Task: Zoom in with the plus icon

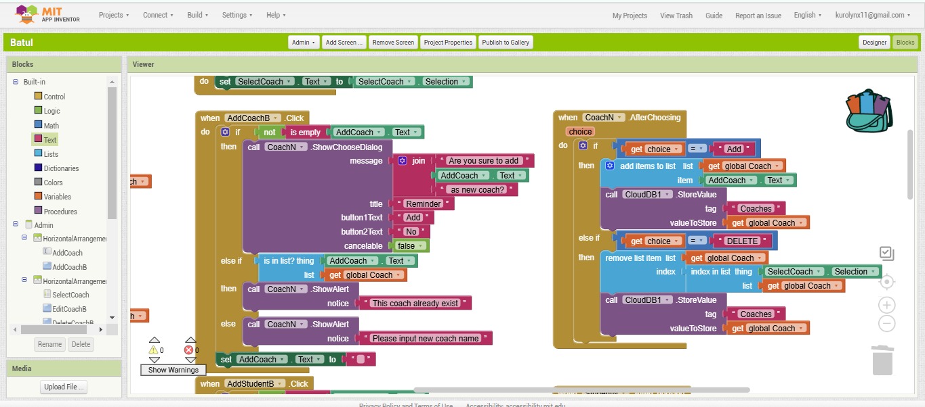Action: click(x=886, y=305)
